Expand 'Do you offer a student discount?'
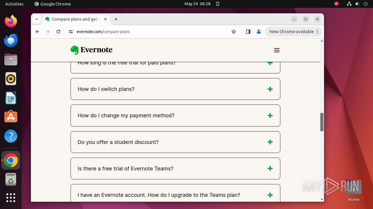The image size is (373, 209). 175,142
